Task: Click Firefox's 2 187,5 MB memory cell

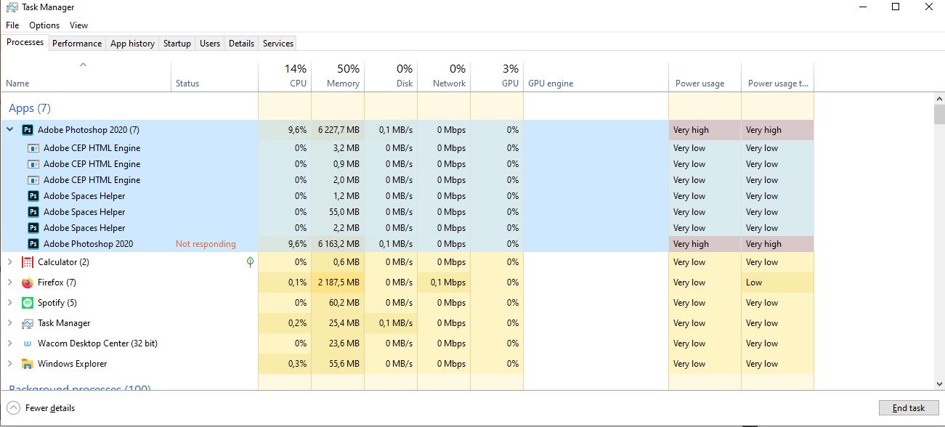Action: pyautogui.click(x=338, y=282)
